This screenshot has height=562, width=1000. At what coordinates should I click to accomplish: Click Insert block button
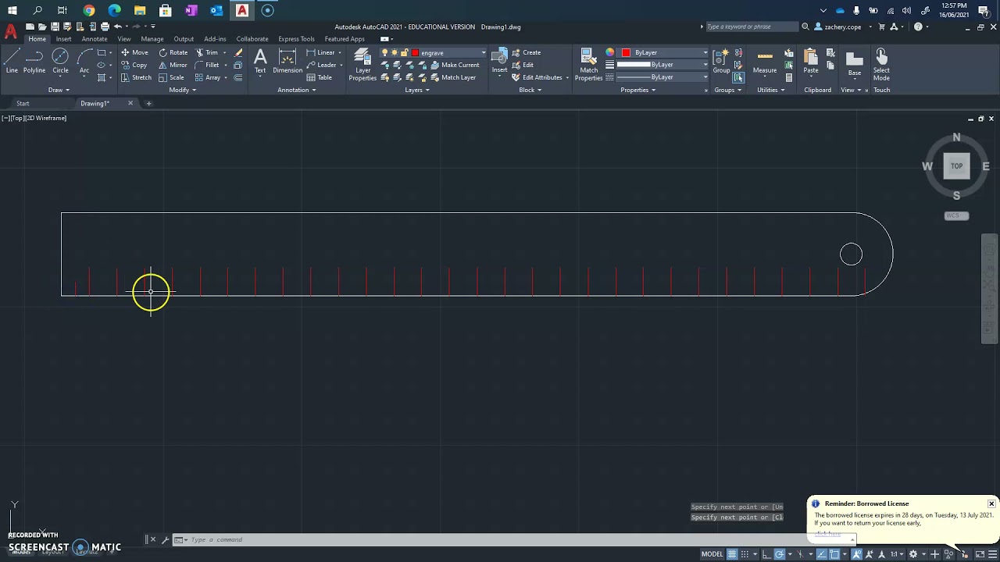(x=499, y=61)
